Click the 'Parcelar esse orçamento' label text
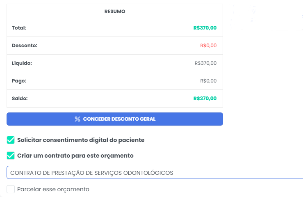Screen dimensions: 303x197 click(x=53, y=189)
